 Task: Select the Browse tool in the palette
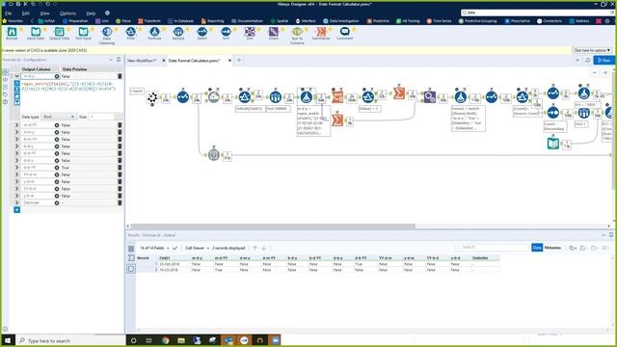(x=12, y=34)
